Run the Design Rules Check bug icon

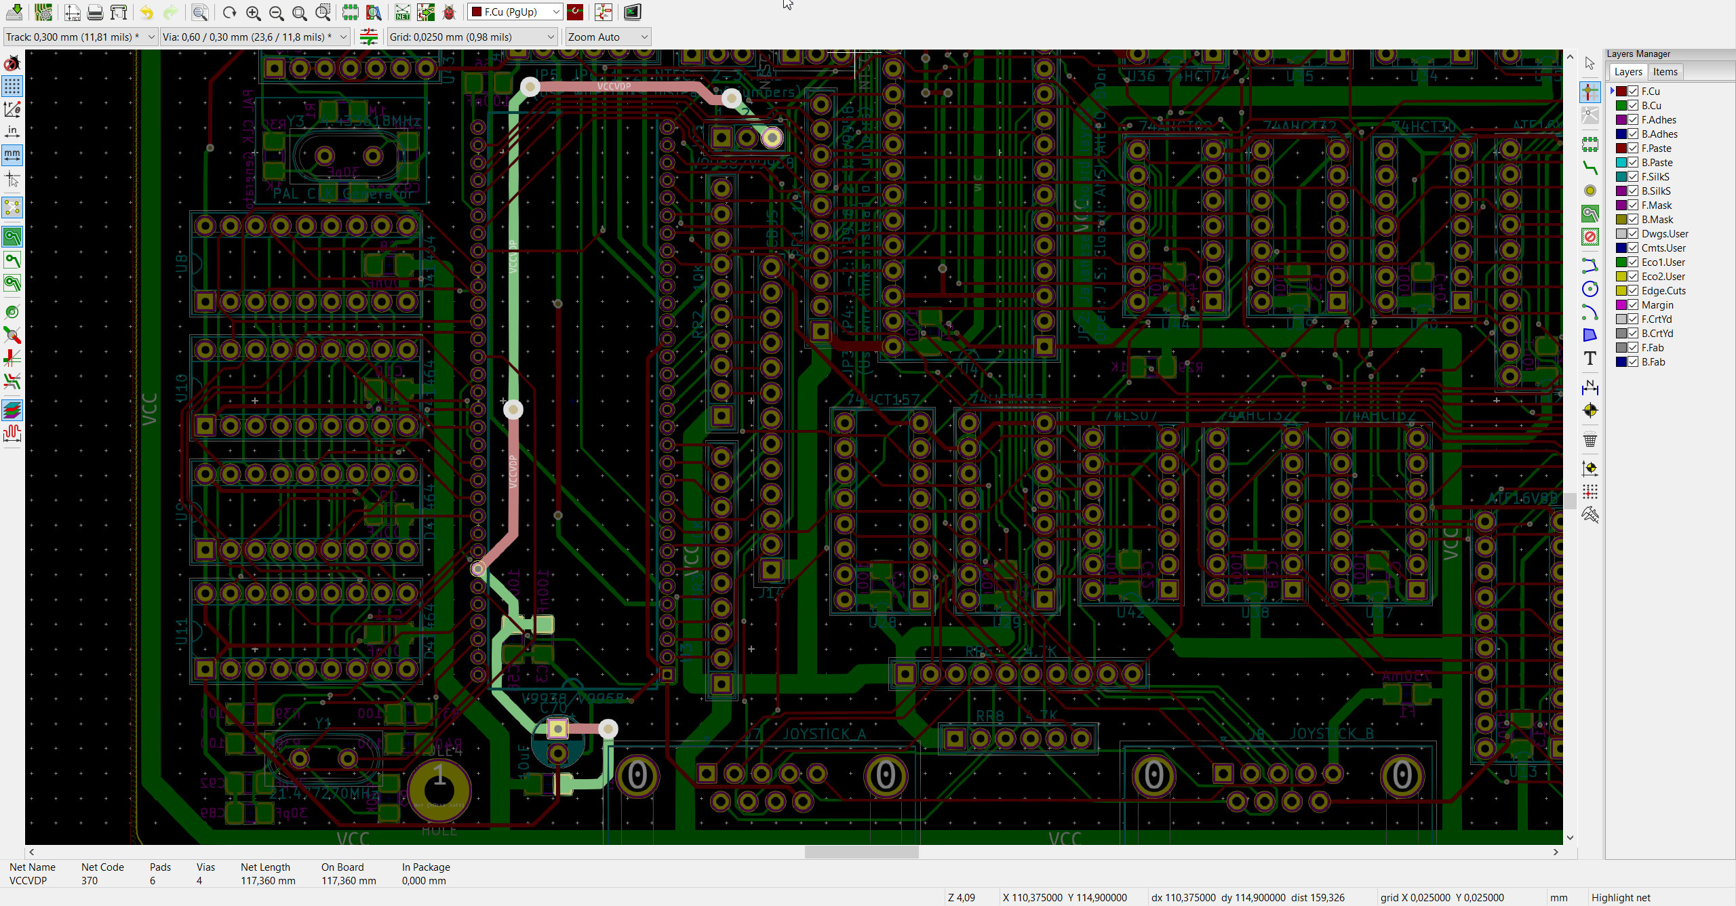click(449, 12)
